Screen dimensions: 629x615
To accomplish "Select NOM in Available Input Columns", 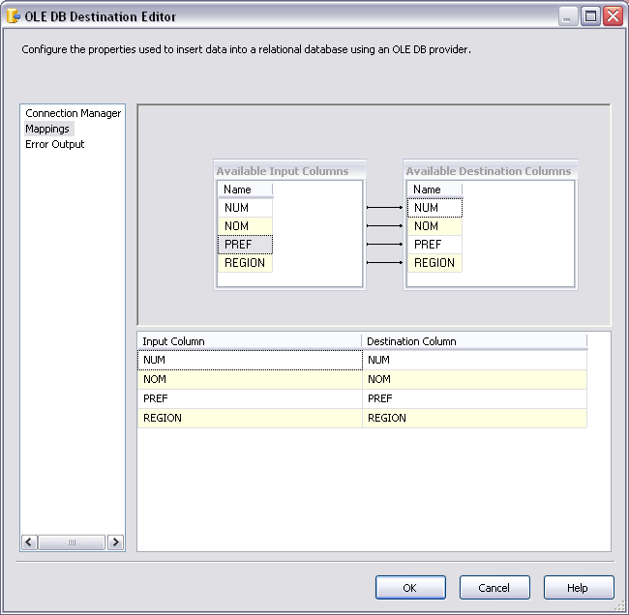I will pyautogui.click(x=245, y=226).
